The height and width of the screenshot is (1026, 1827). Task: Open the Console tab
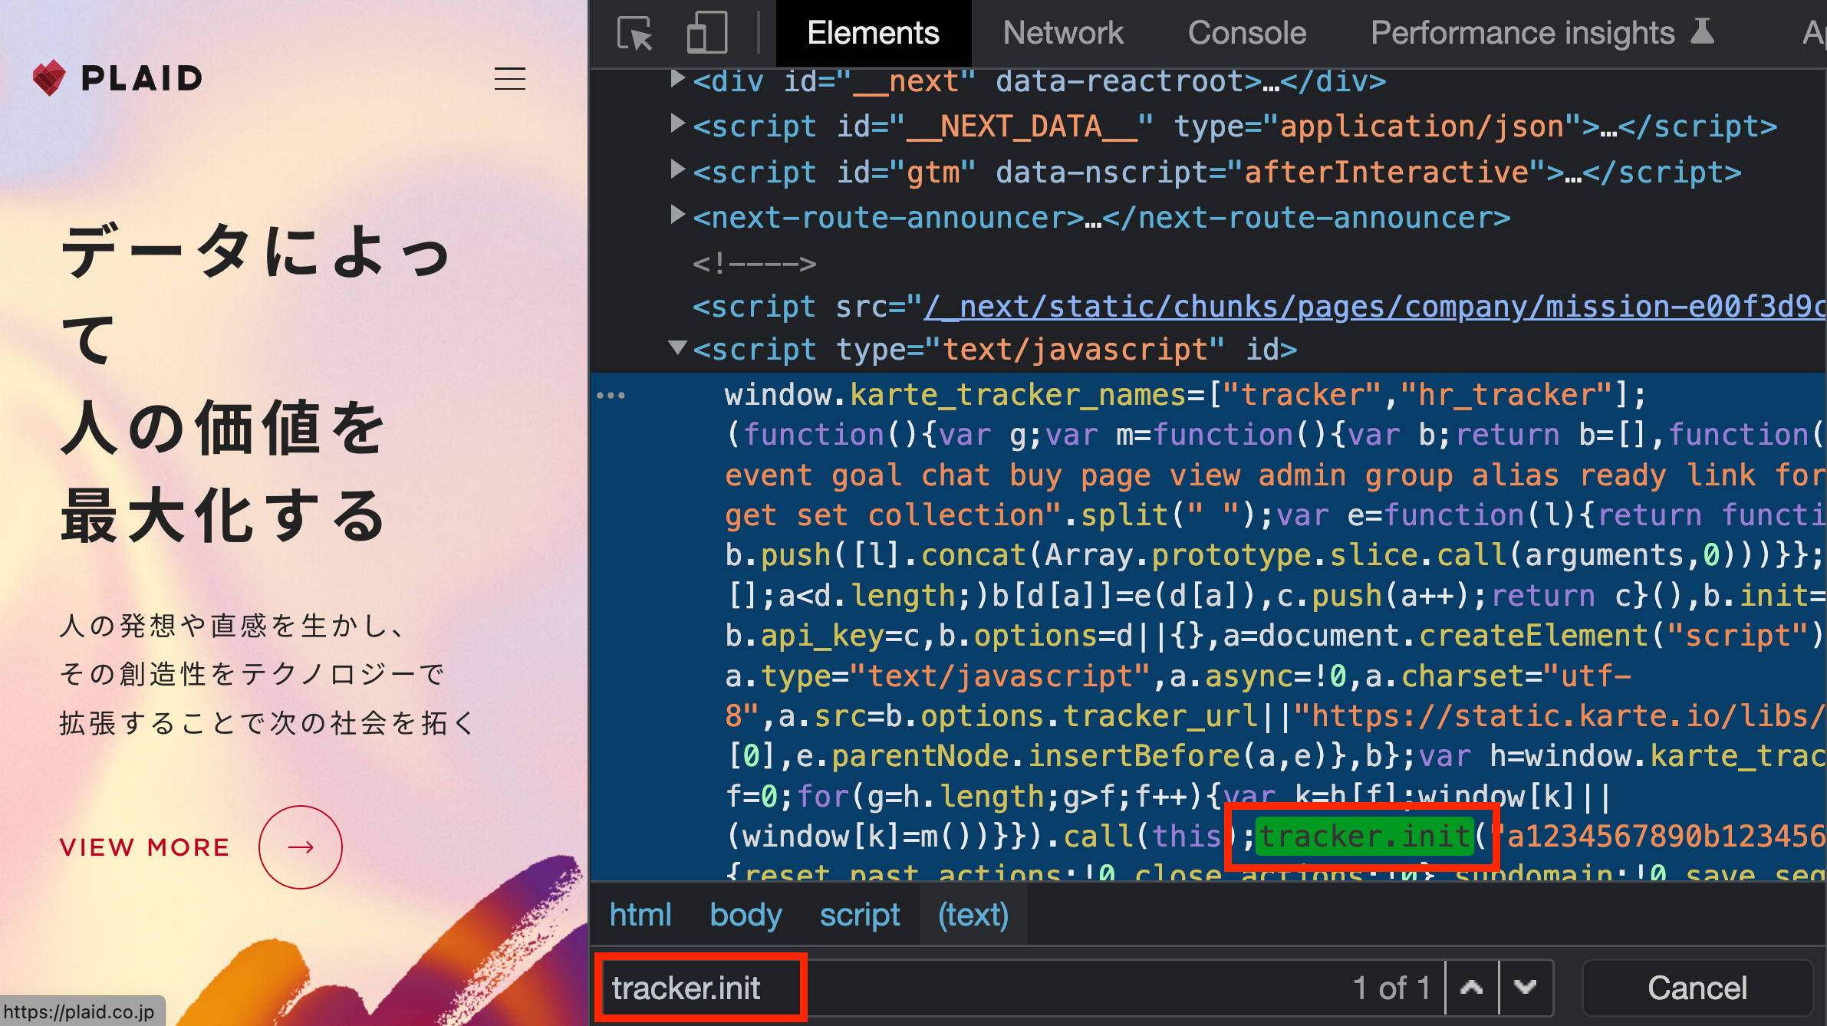pyautogui.click(x=1247, y=33)
